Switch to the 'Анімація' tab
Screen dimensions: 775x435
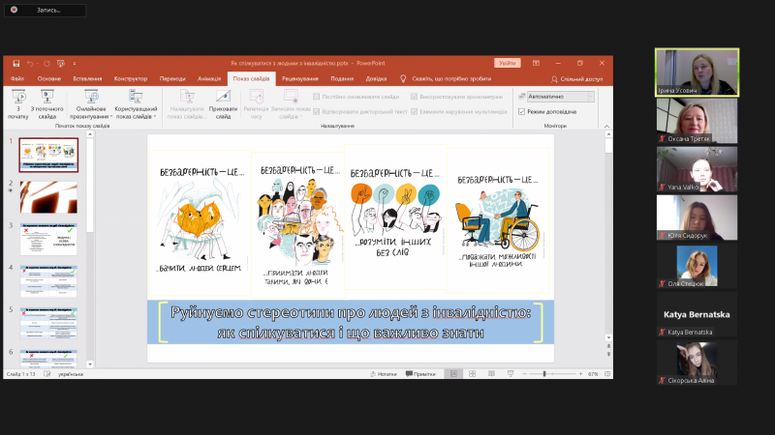208,78
